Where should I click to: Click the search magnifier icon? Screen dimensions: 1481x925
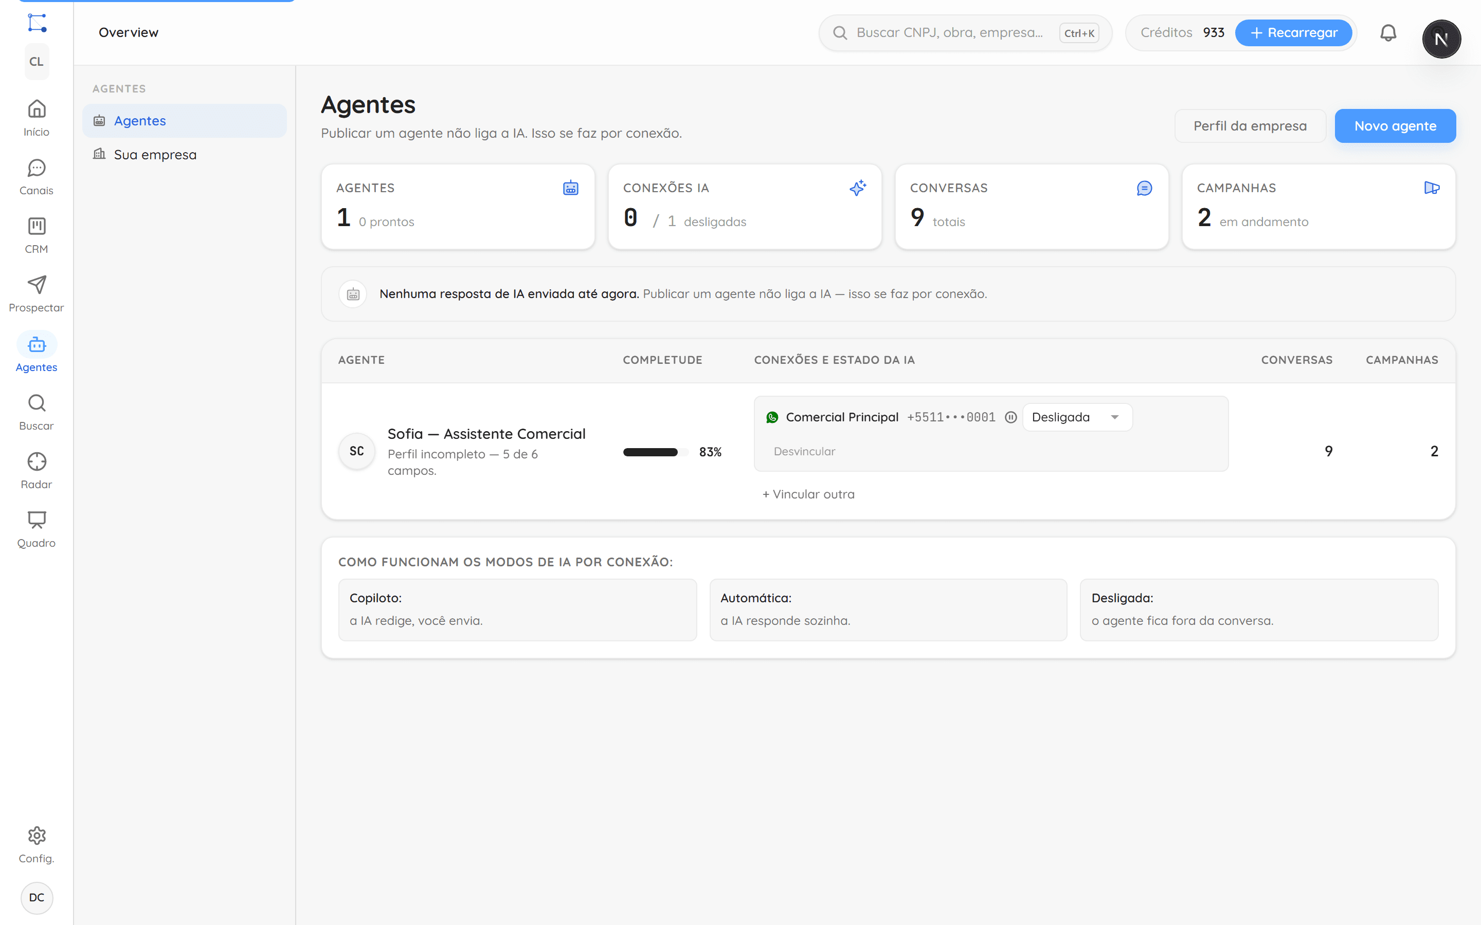840,33
